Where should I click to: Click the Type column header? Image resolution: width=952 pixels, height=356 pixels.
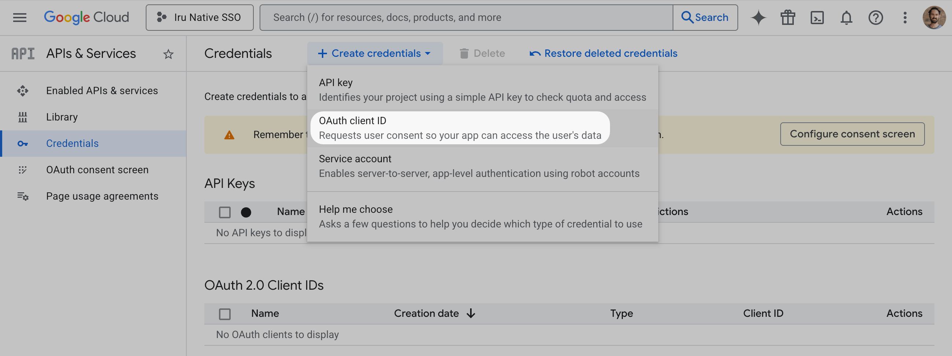pos(621,313)
